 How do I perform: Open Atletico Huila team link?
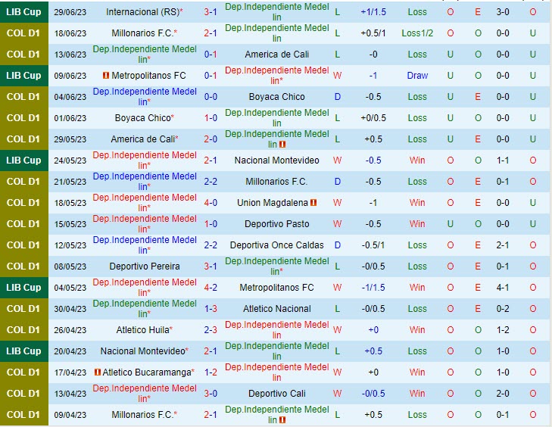pos(142,330)
